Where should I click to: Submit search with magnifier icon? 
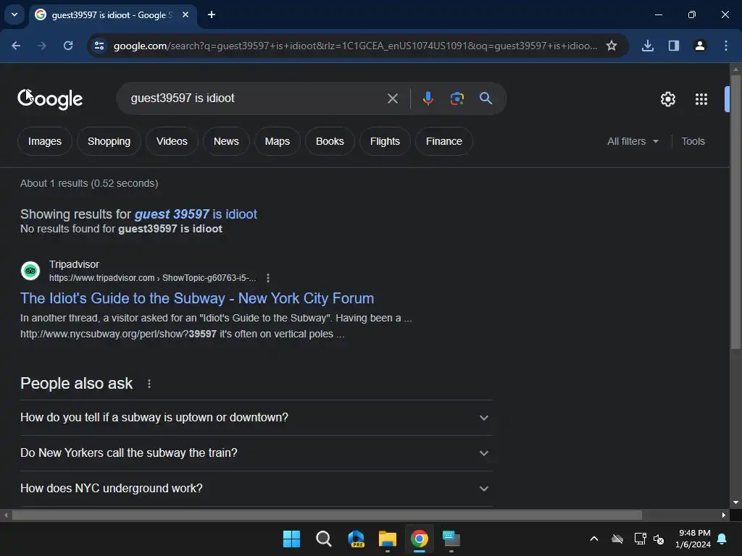coord(485,98)
